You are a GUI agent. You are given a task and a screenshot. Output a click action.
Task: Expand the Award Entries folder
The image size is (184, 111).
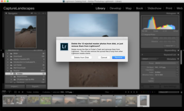[x=11, y=76]
